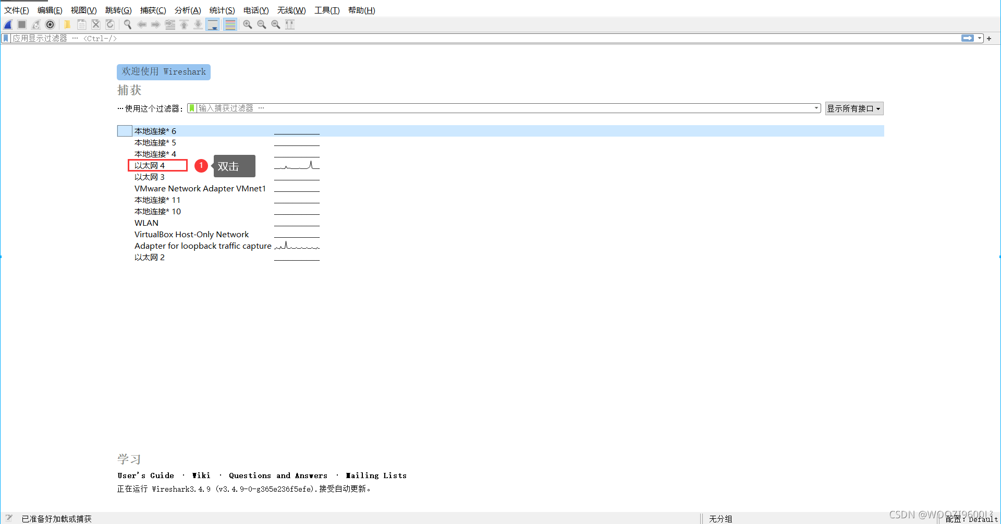
Task: Click the close capture file icon
Action: click(x=96, y=25)
